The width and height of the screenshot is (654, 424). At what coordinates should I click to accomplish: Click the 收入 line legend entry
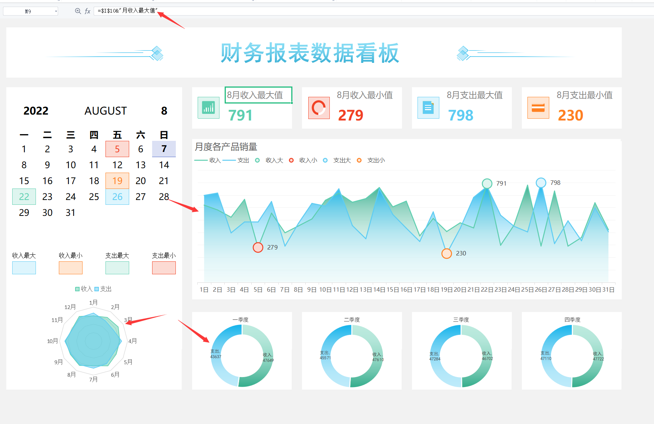point(208,160)
